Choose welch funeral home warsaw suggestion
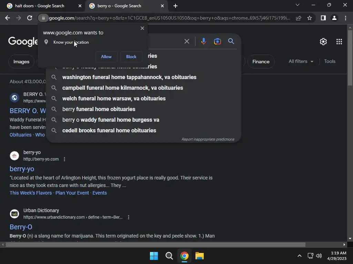353x264 pixels. point(143,98)
